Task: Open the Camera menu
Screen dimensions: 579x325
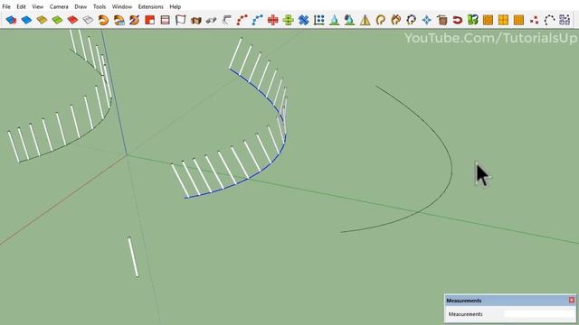Action: click(59, 6)
